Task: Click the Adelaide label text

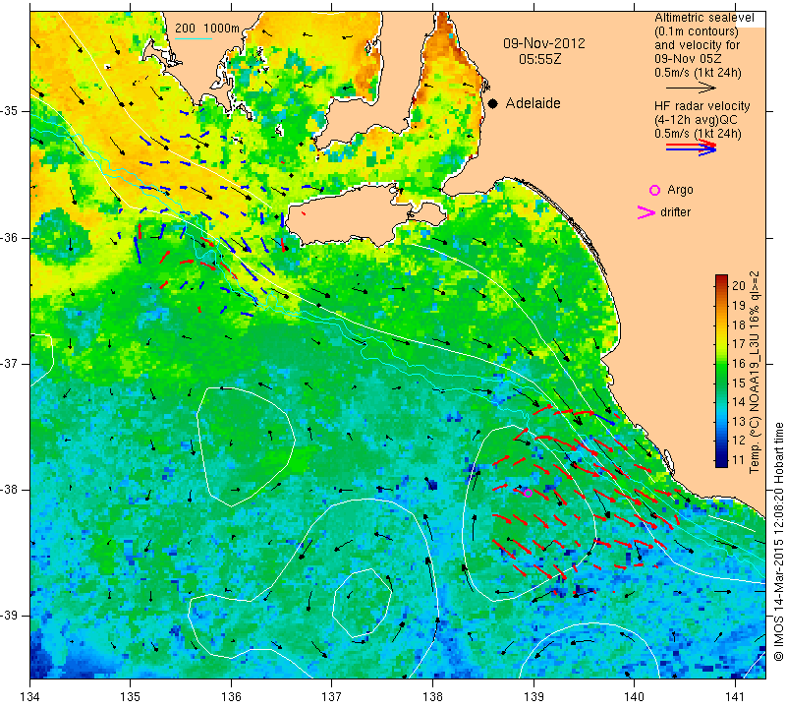Action: (x=533, y=103)
